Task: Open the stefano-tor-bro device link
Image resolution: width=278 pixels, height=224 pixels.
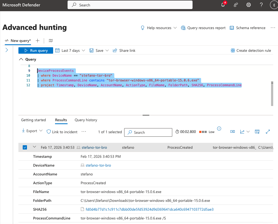Action: point(94,147)
